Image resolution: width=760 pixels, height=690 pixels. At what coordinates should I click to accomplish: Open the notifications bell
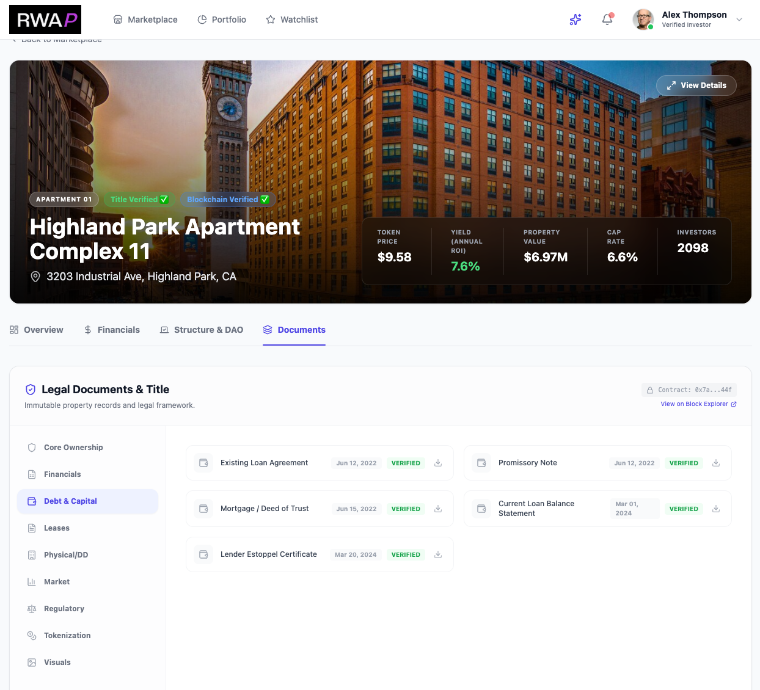[x=607, y=20]
